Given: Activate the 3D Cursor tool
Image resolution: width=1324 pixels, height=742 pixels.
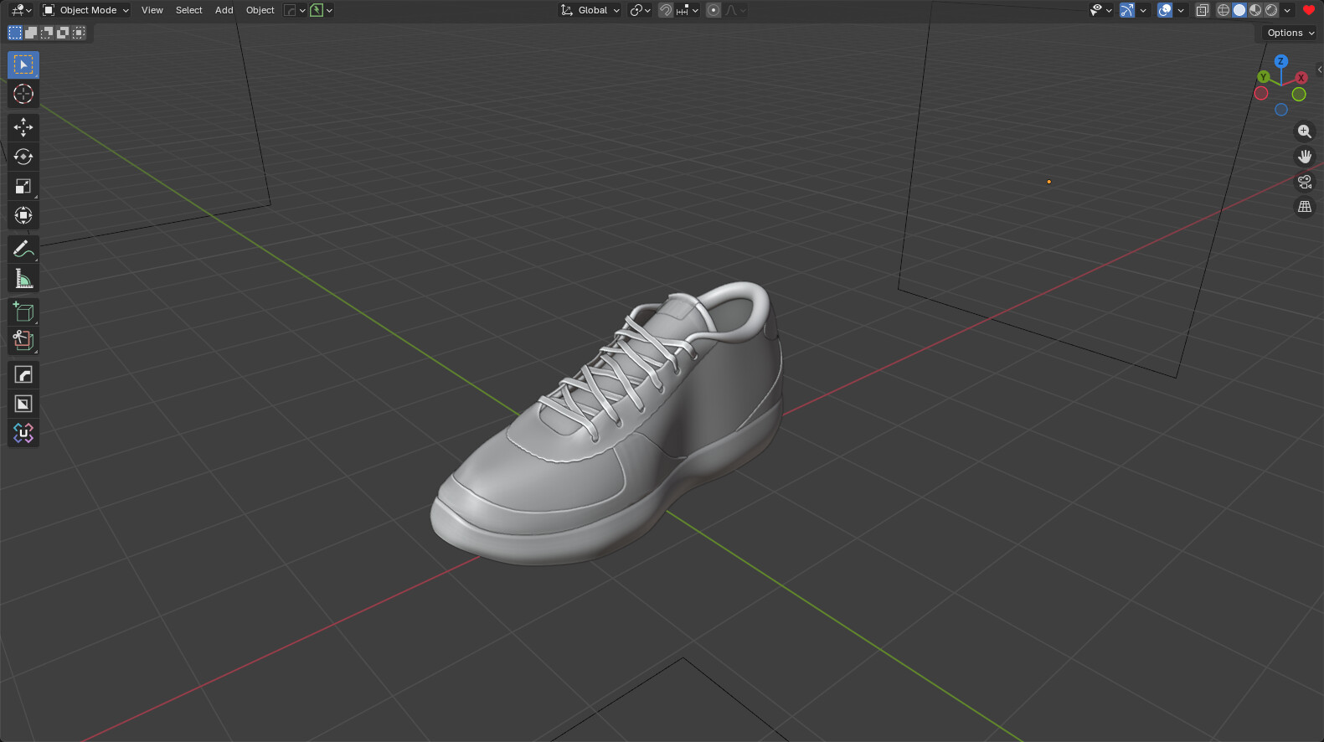Looking at the screenshot, I should click(x=23, y=94).
